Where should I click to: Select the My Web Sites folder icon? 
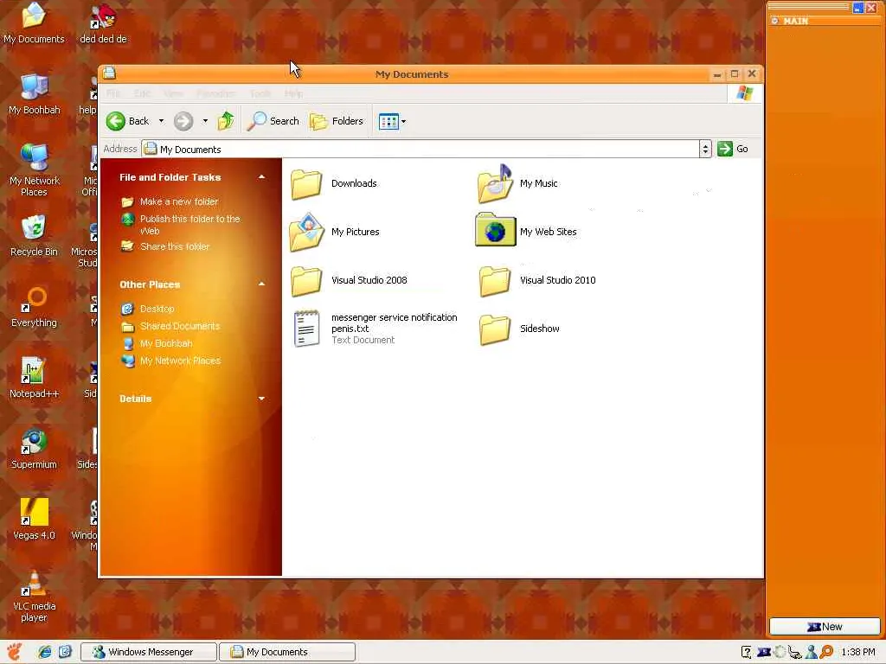496,230
